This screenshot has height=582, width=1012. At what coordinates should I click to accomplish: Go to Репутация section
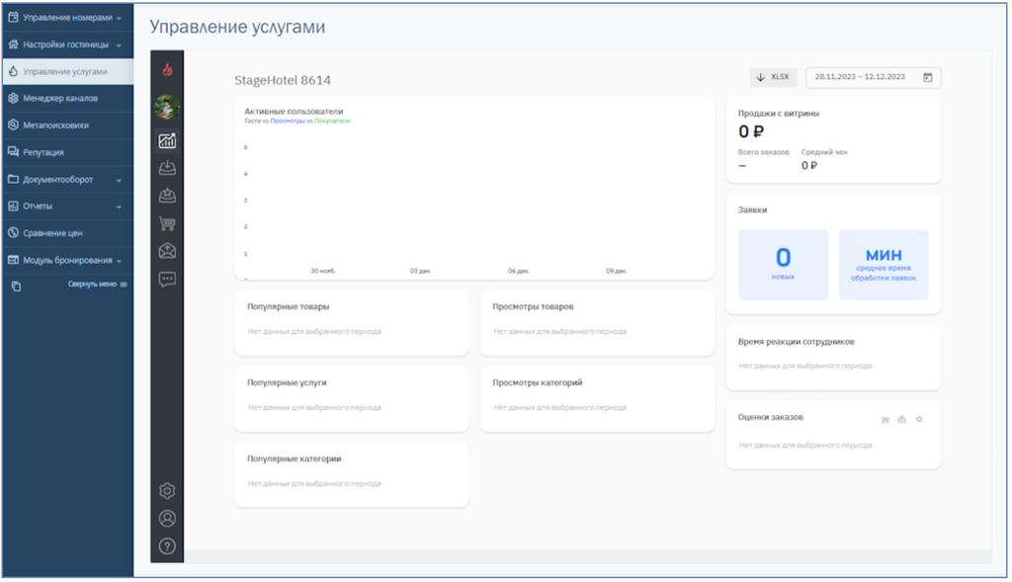(x=43, y=152)
